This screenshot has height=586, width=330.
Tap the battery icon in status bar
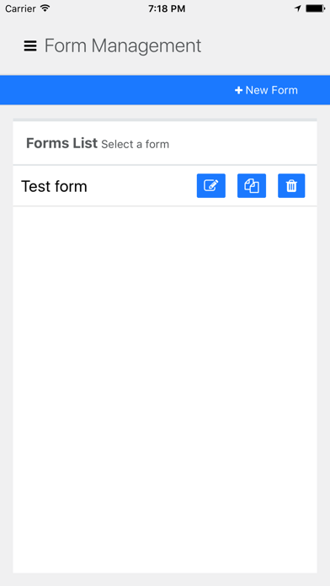pyautogui.click(x=315, y=8)
